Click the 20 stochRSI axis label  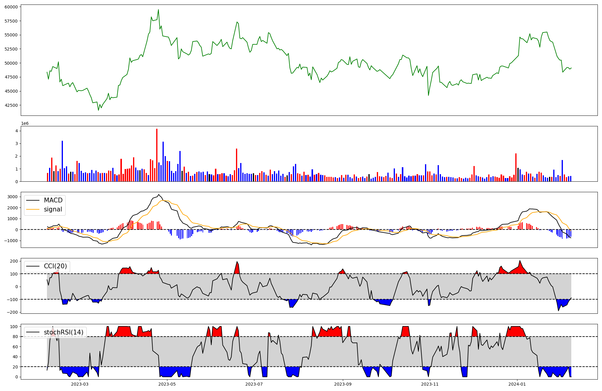[x=15, y=367]
